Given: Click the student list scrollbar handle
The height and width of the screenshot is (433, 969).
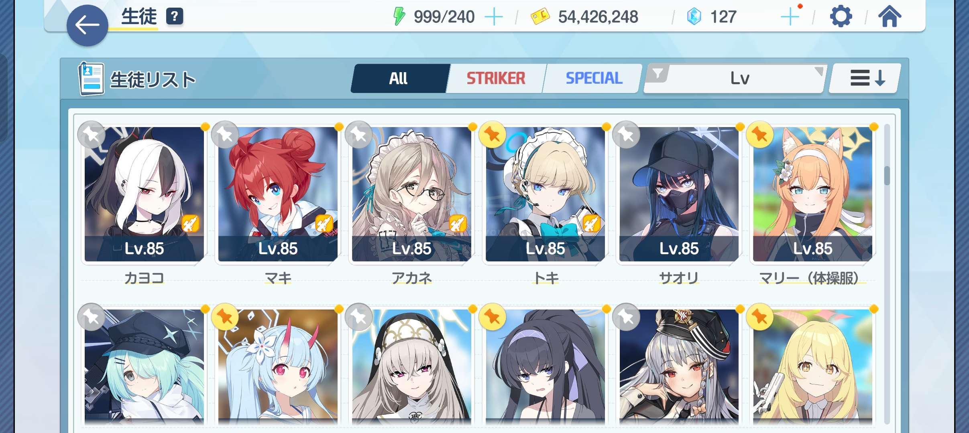Looking at the screenshot, I should 887,175.
